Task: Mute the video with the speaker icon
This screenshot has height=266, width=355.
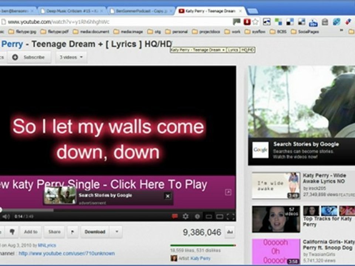Action: 6,216
